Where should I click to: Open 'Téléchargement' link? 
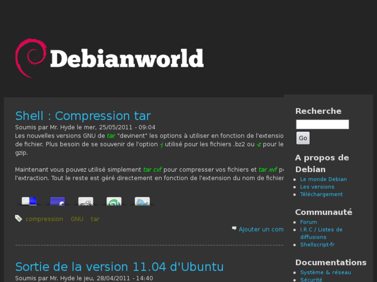point(322,195)
